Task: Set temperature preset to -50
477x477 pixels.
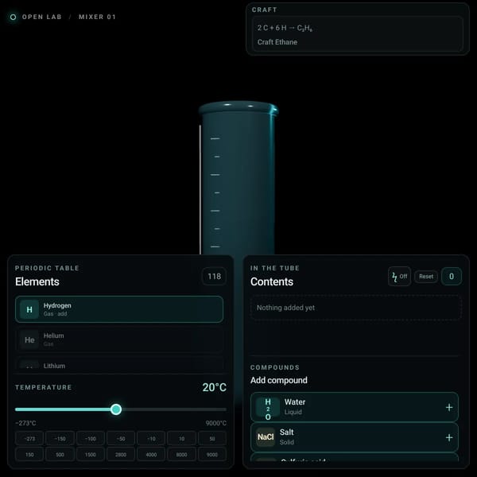Action: (x=121, y=438)
